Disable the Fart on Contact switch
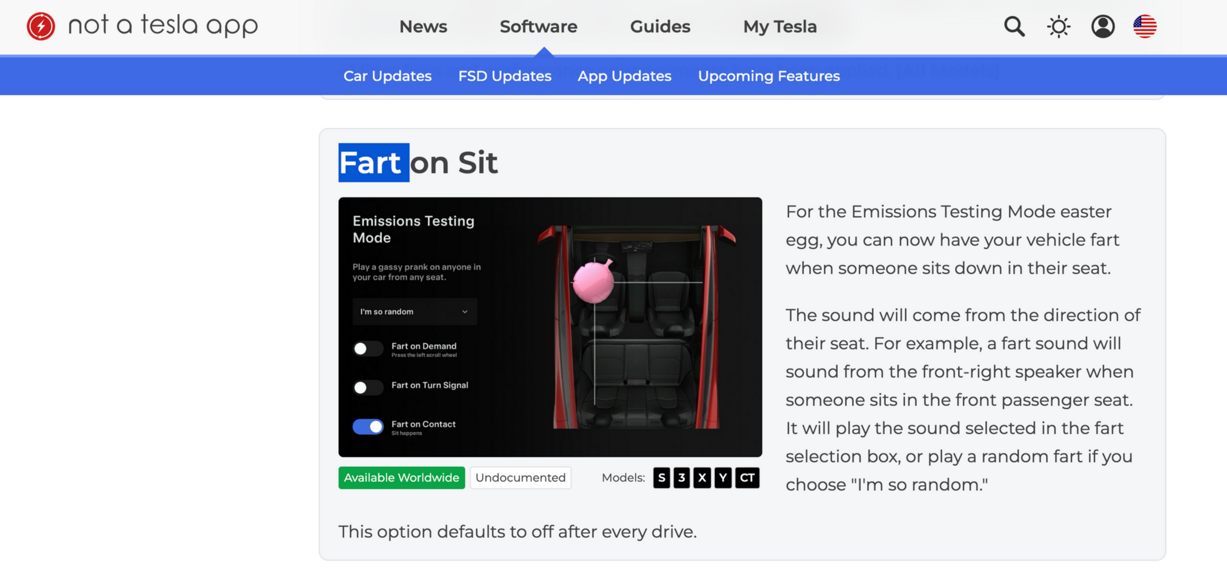Viewport: 1227px width, 580px height. tap(368, 426)
